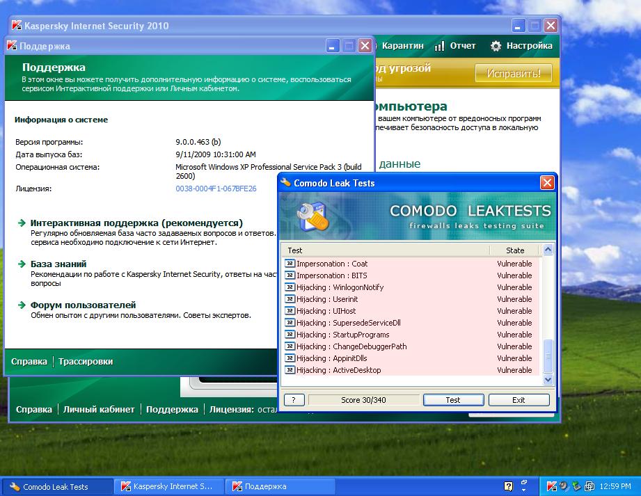Click icon of Hijacking : ChangeDebuggerPath test

[290, 346]
